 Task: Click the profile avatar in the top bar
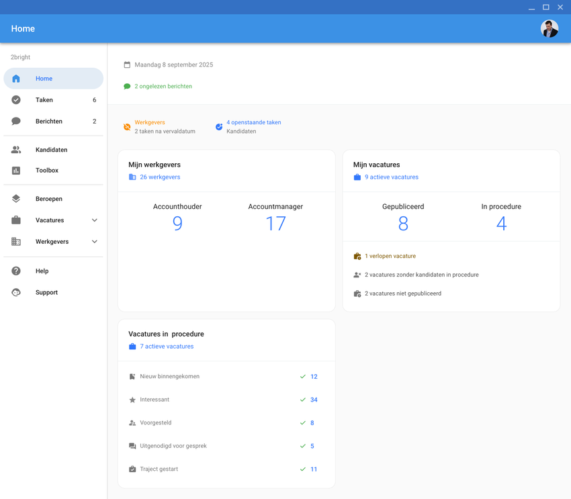point(550,28)
